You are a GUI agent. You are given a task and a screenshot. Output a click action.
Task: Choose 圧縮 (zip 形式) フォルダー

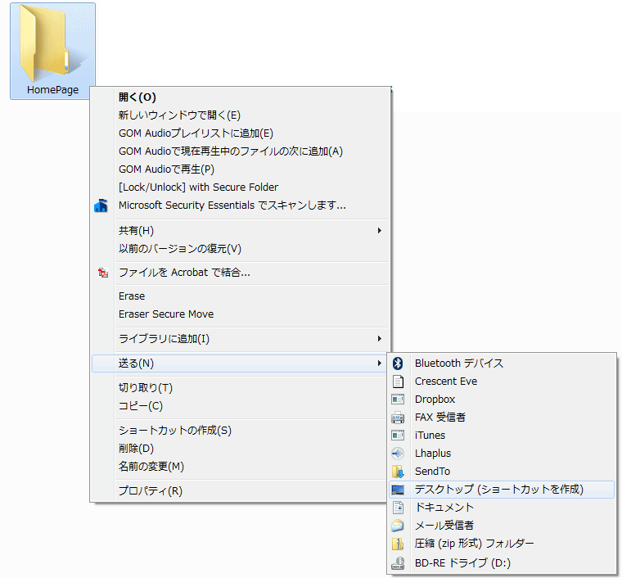[502, 544]
